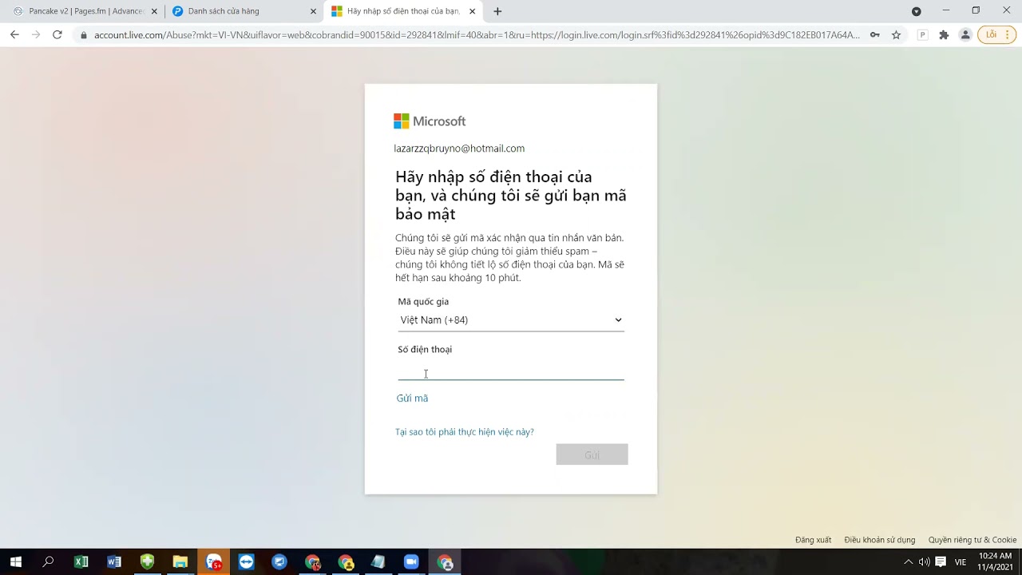Click the Số điện thoại input field

(x=511, y=371)
